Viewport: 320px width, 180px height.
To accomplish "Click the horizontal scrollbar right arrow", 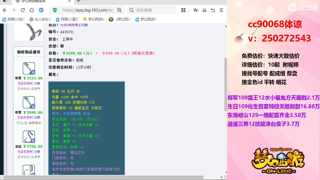I will pos(221,177).
